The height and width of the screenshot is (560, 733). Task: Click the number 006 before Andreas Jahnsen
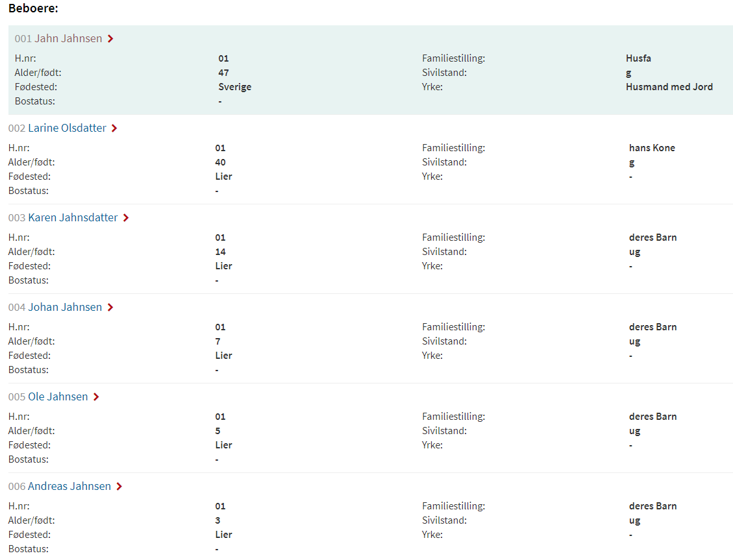click(x=17, y=487)
